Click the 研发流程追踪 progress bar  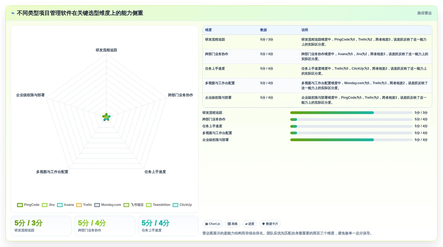(x=351, y=113)
